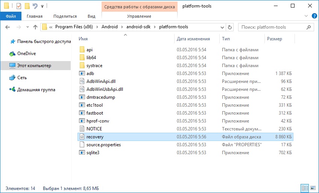Sort files by Дата изменения column
The width and height of the screenshot is (319, 193).
point(193,39)
